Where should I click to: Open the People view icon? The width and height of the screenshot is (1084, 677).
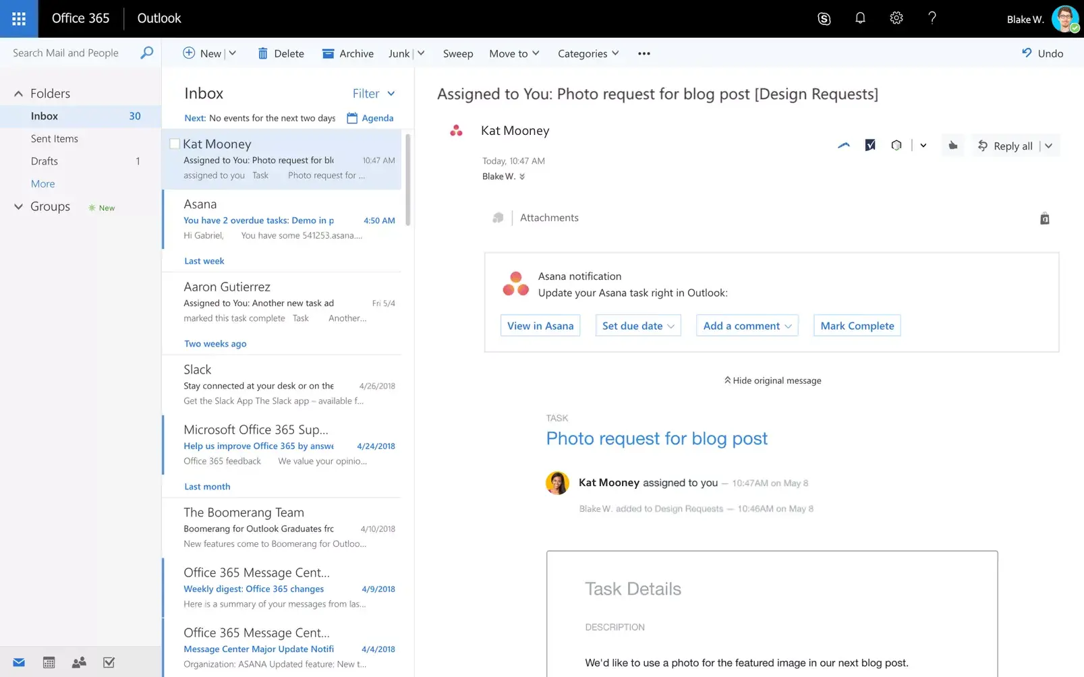(x=78, y=662)
